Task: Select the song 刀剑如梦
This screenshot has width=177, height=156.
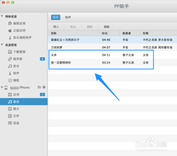Action: [112, 47]
